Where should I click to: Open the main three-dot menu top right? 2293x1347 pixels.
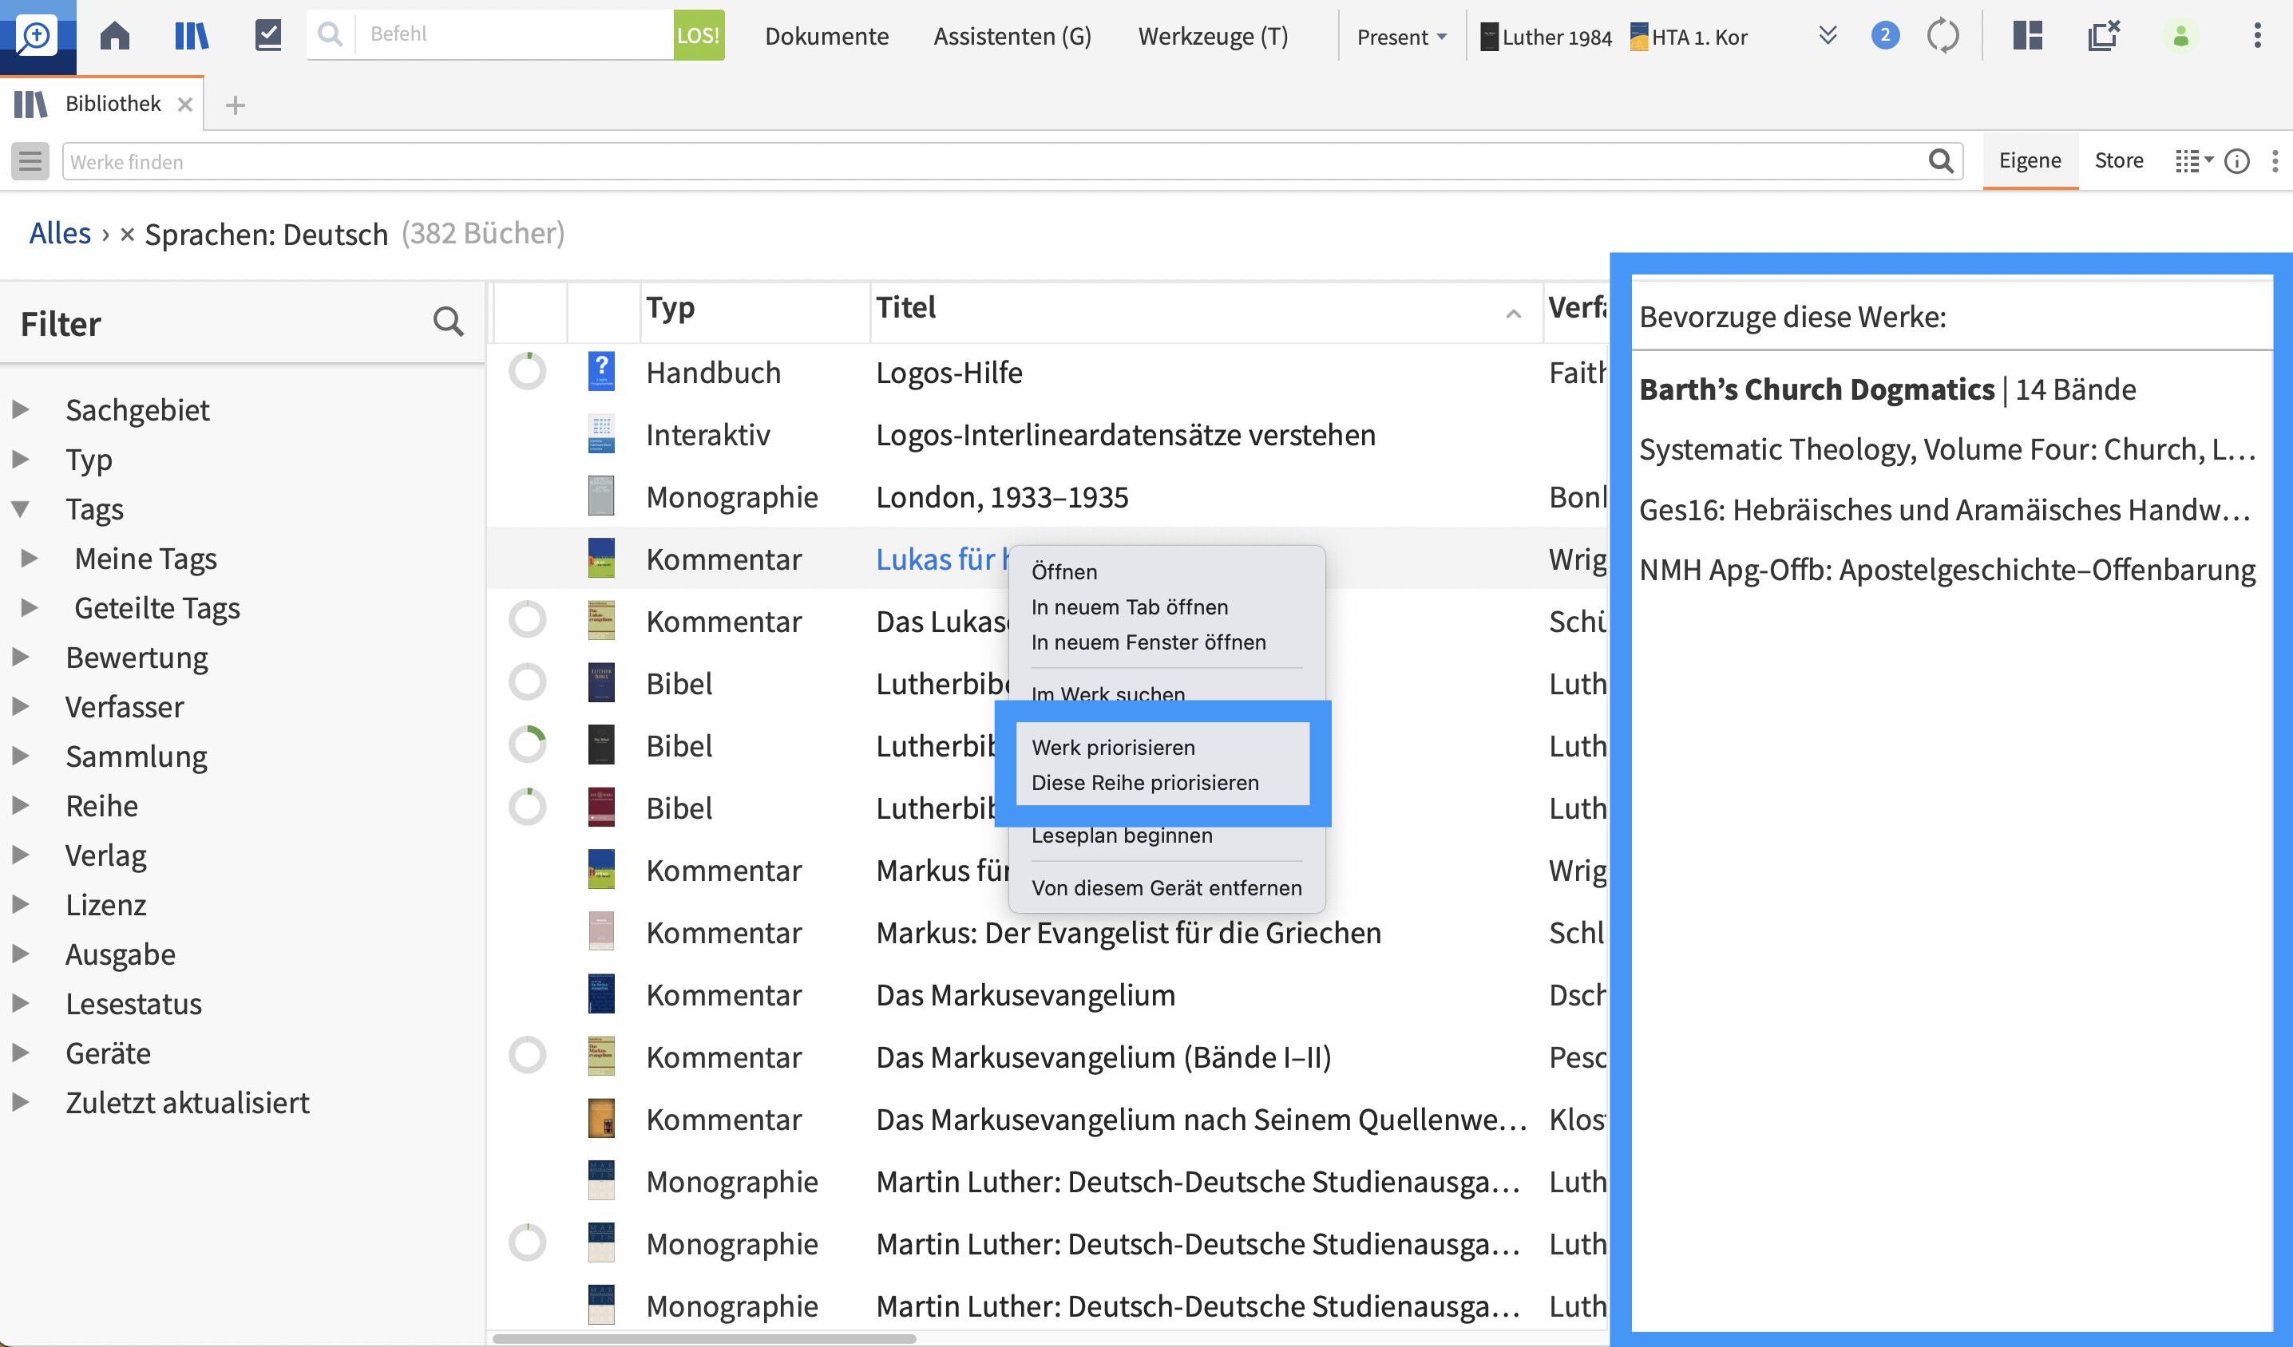[2256, 35]
